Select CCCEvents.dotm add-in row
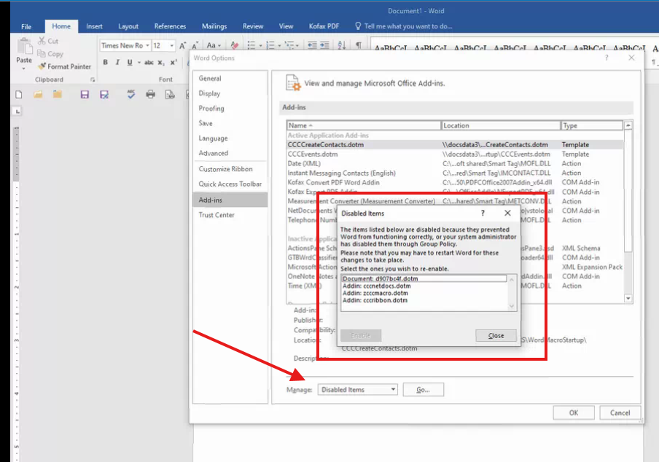Image resolution: width=659 pixels, height=462 pixels. (x=455, y=154)
